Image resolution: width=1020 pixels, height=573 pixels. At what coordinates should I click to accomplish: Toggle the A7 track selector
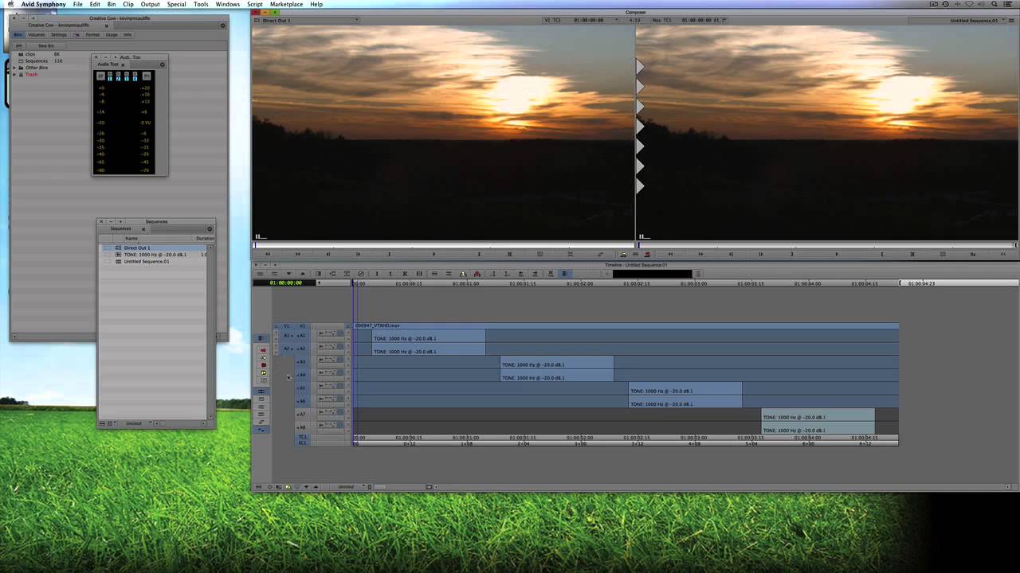(x=301, y=415)
